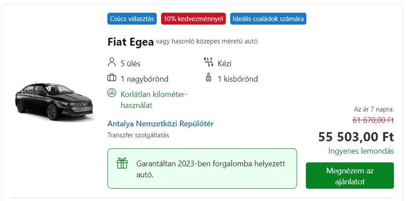Click the manual gearbox icon
The width and height of the screenshot is (408, 201).
tap(209, 62)
